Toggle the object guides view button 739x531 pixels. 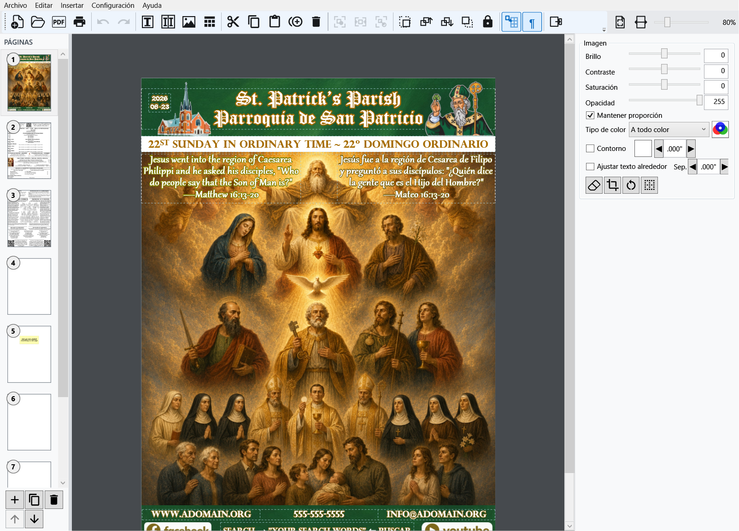point(511,22)
